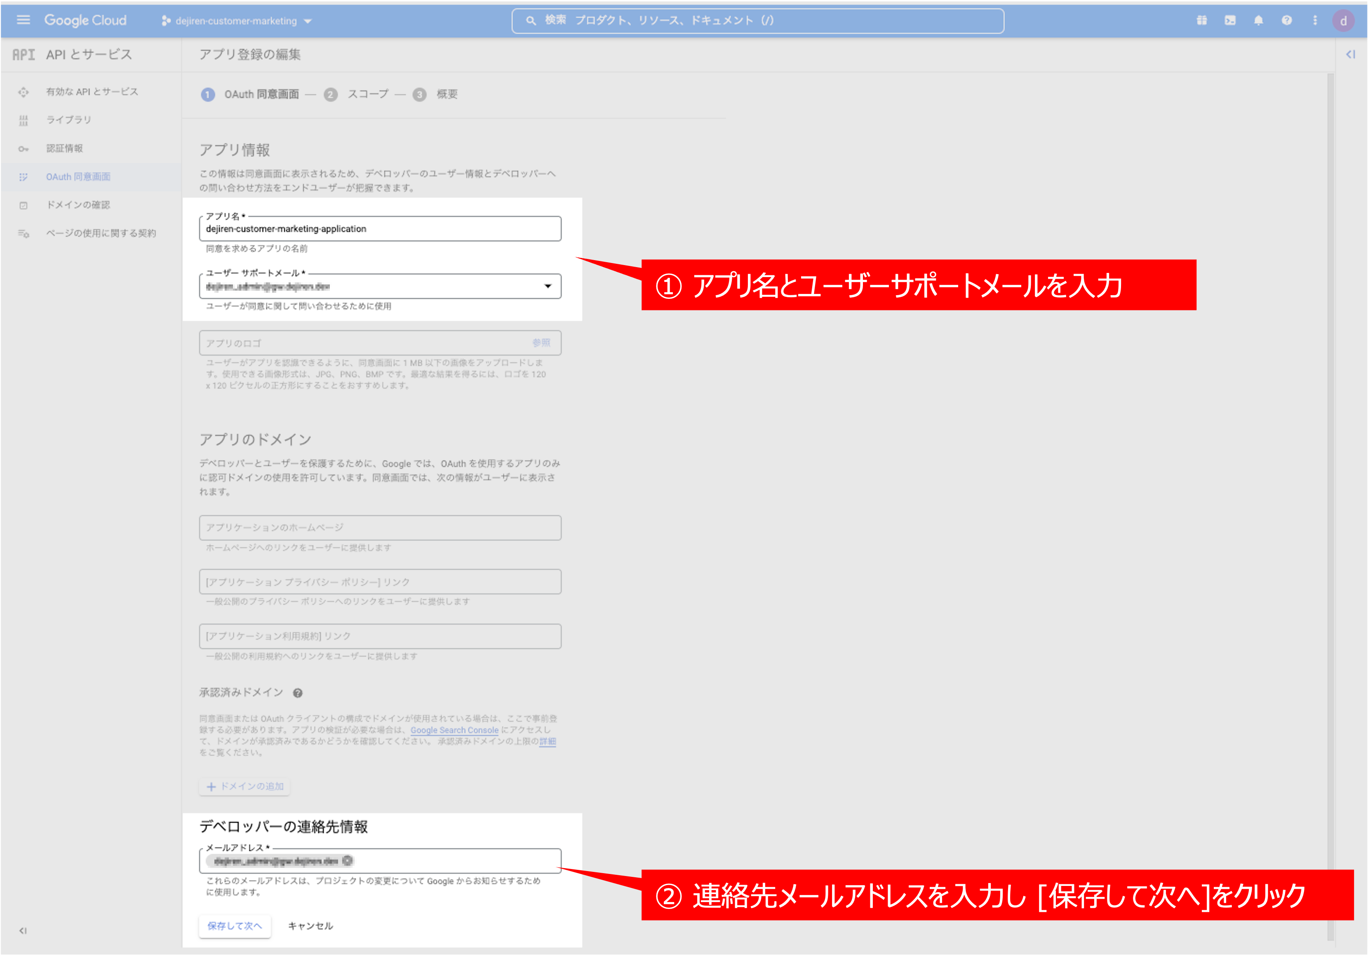1368x956 pixels.
Task: Click the ドメインの確認 checkbox icon
Action: click(23, 205)
